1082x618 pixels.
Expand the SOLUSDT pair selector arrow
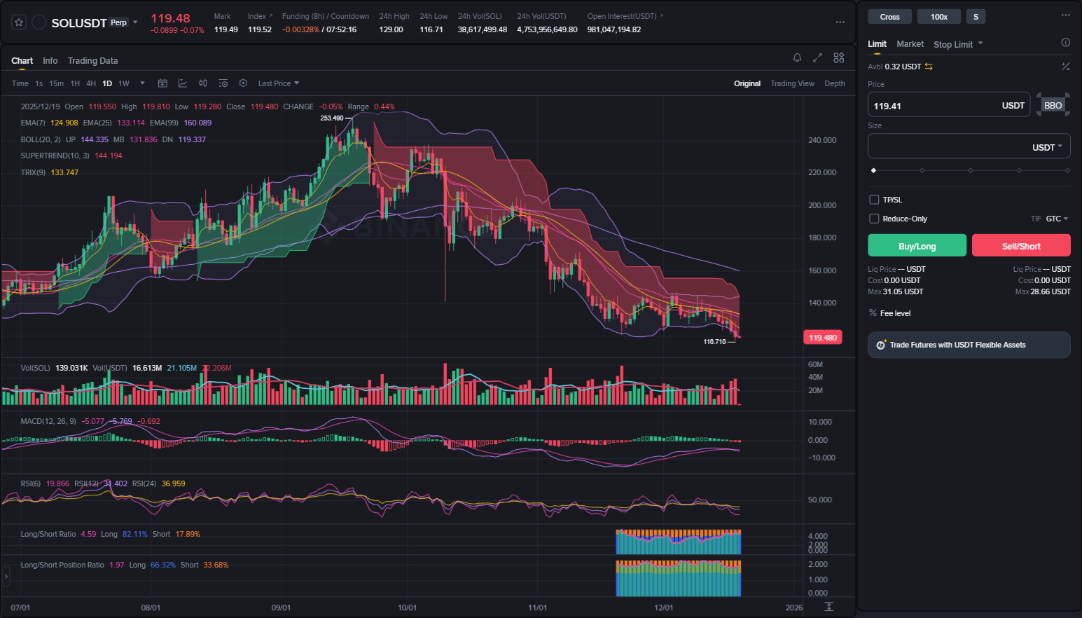(x=135, y=22)
